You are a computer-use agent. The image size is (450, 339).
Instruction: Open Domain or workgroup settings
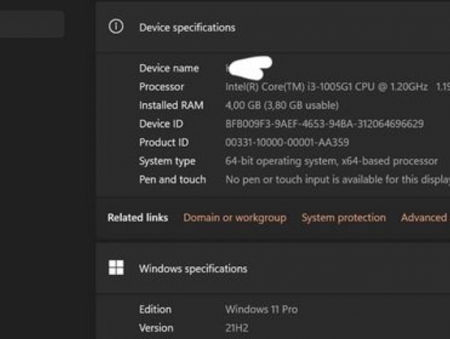[235, 217]
